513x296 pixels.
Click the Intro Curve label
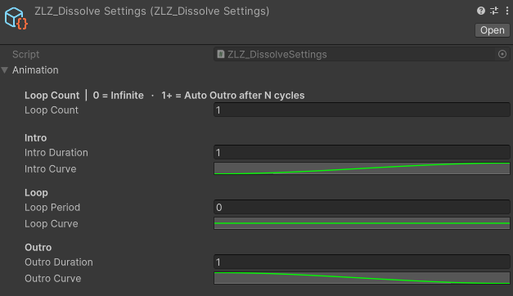point(51,169)
